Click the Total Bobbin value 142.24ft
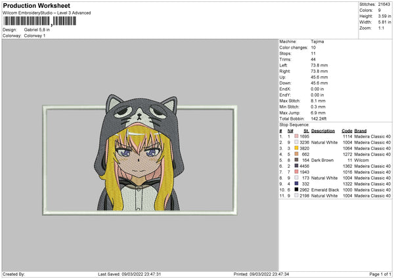This screenshot has height=279, width=394. (x=318, y=118)
